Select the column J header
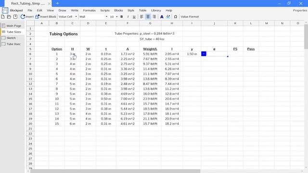Viewport: 308px width, 173px height. [x=214, y=23]
